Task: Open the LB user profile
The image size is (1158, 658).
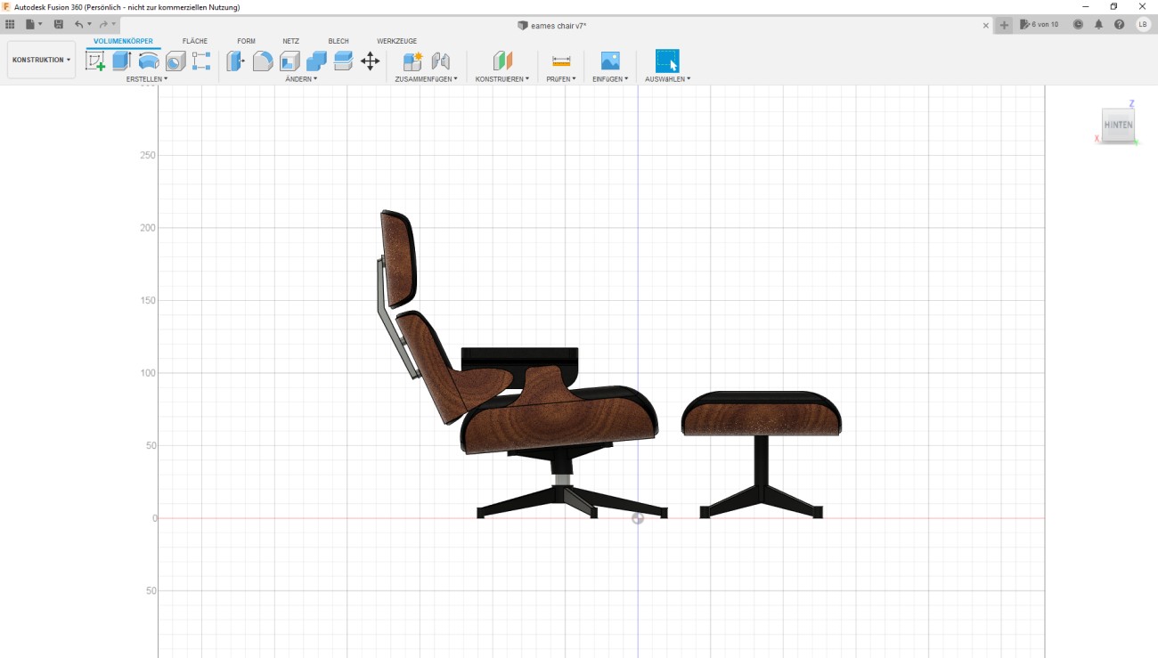Action: click(x=1143, y=24)
